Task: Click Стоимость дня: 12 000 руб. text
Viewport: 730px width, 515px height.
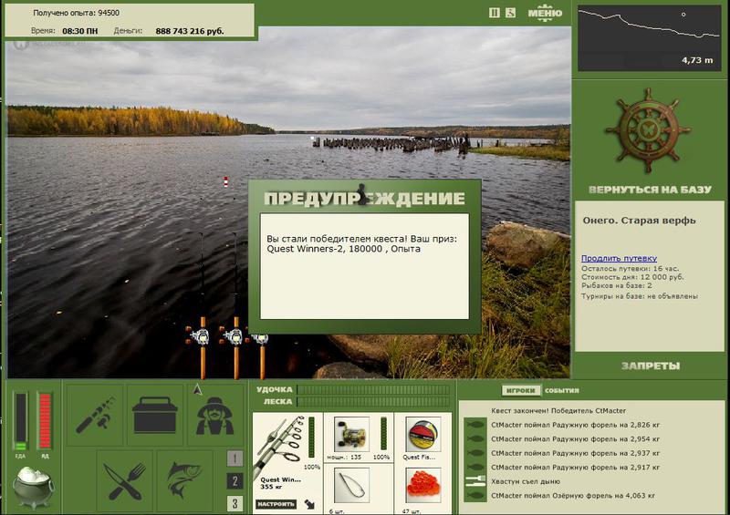Action: click(632, 277)
